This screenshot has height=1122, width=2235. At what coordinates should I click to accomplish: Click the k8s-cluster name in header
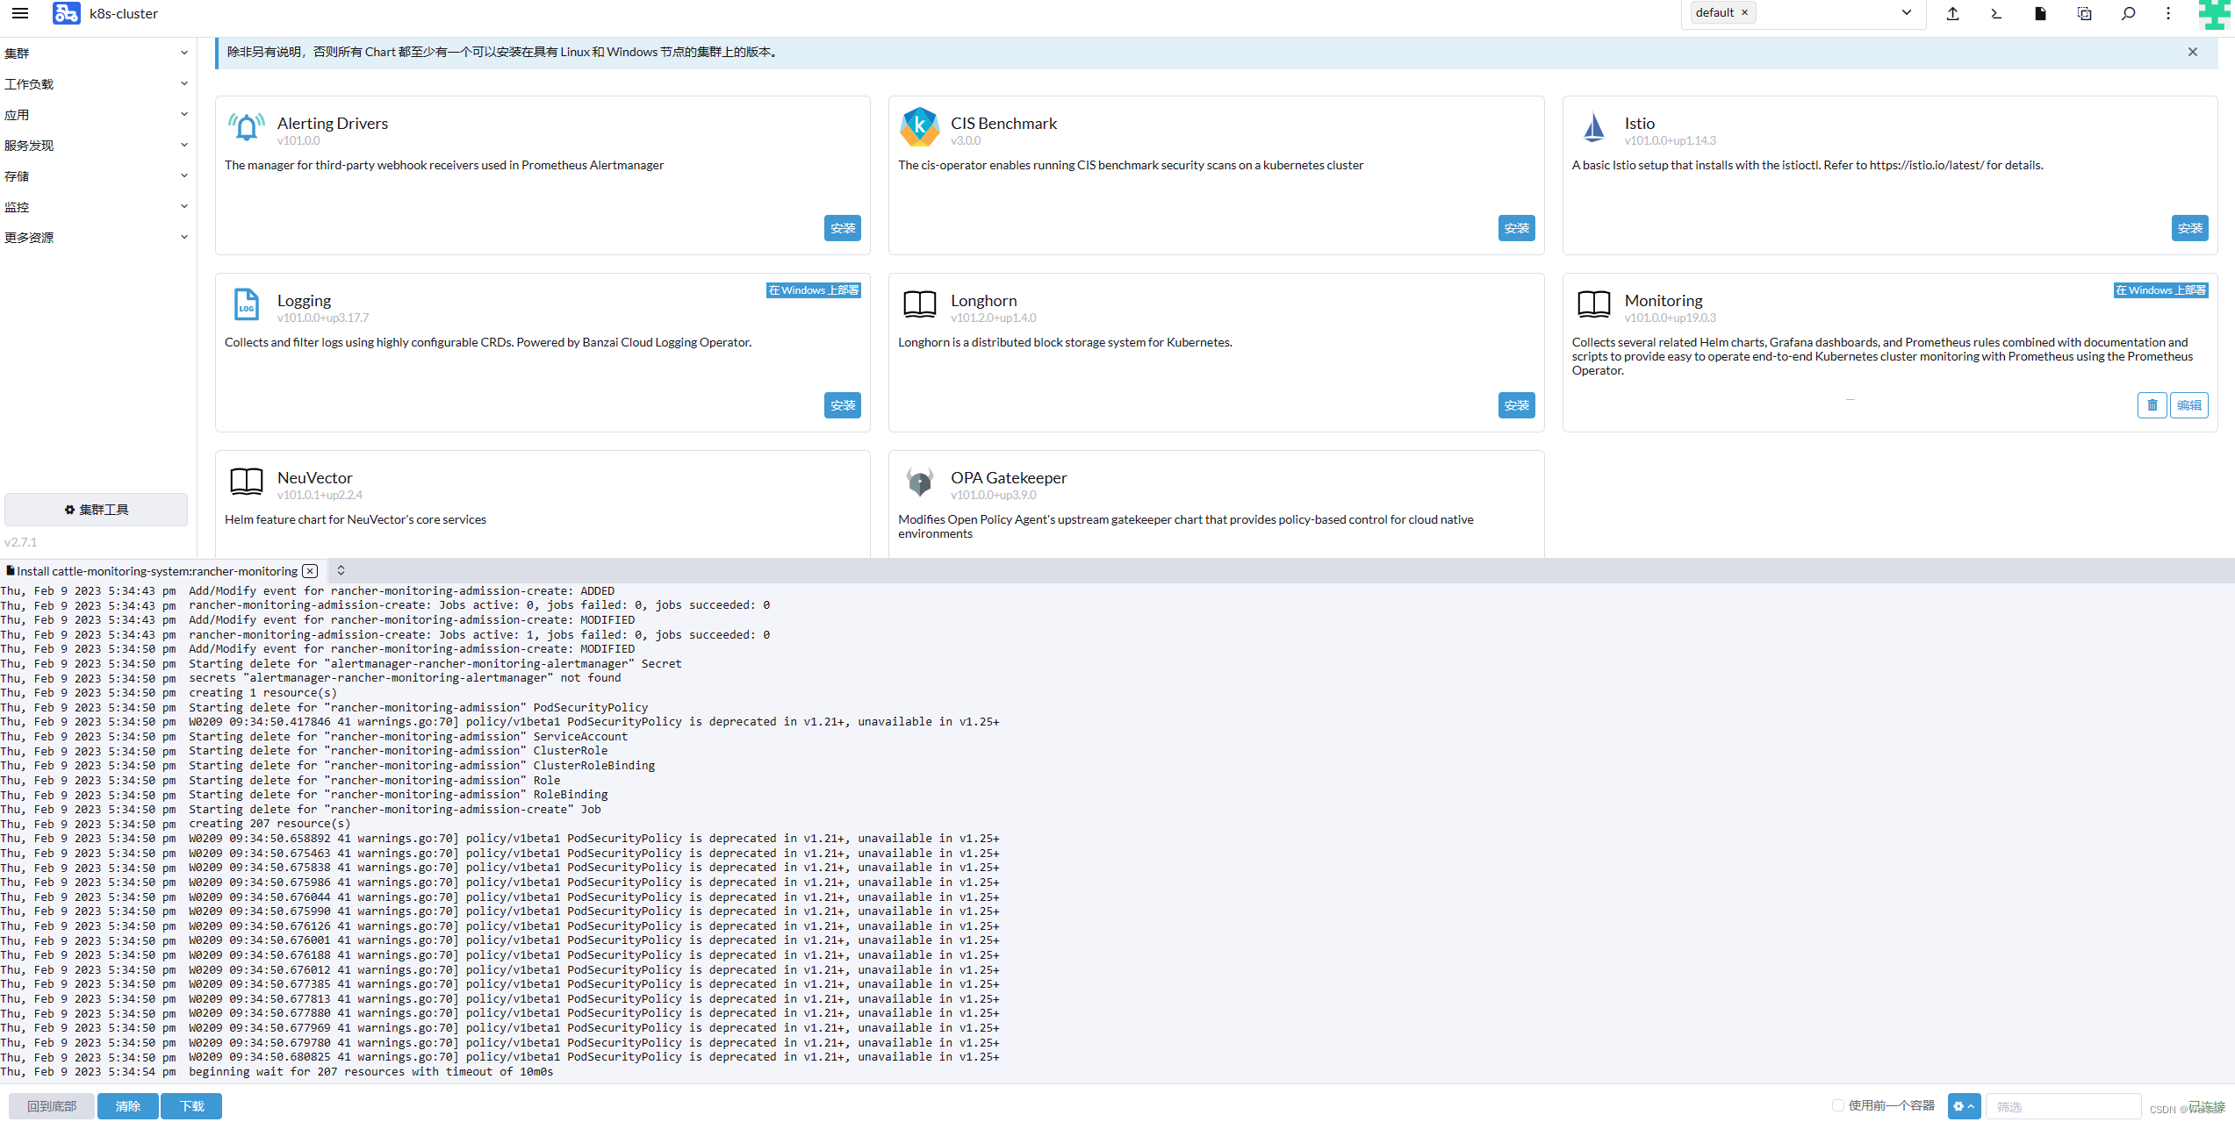[x=124, y=14]
